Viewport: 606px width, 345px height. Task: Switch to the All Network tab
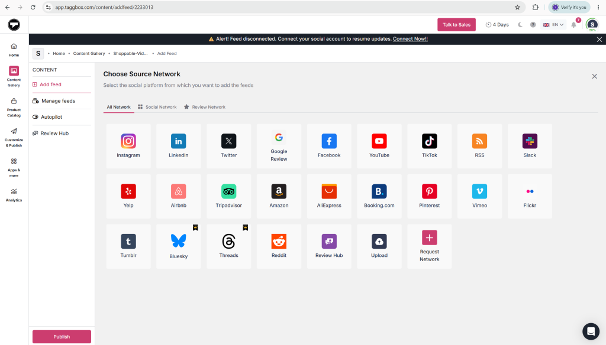click(118, 107)
